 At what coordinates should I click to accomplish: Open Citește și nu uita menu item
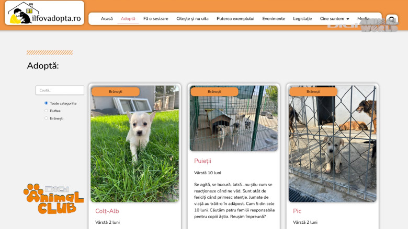click(192, 19)
